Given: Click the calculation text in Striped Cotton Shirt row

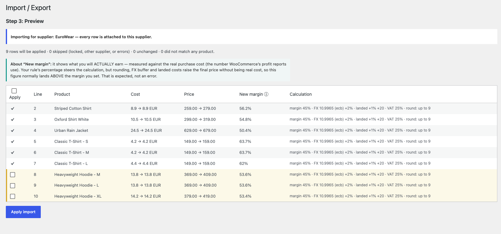Looking at the screenshot, I should click(360, 108).
